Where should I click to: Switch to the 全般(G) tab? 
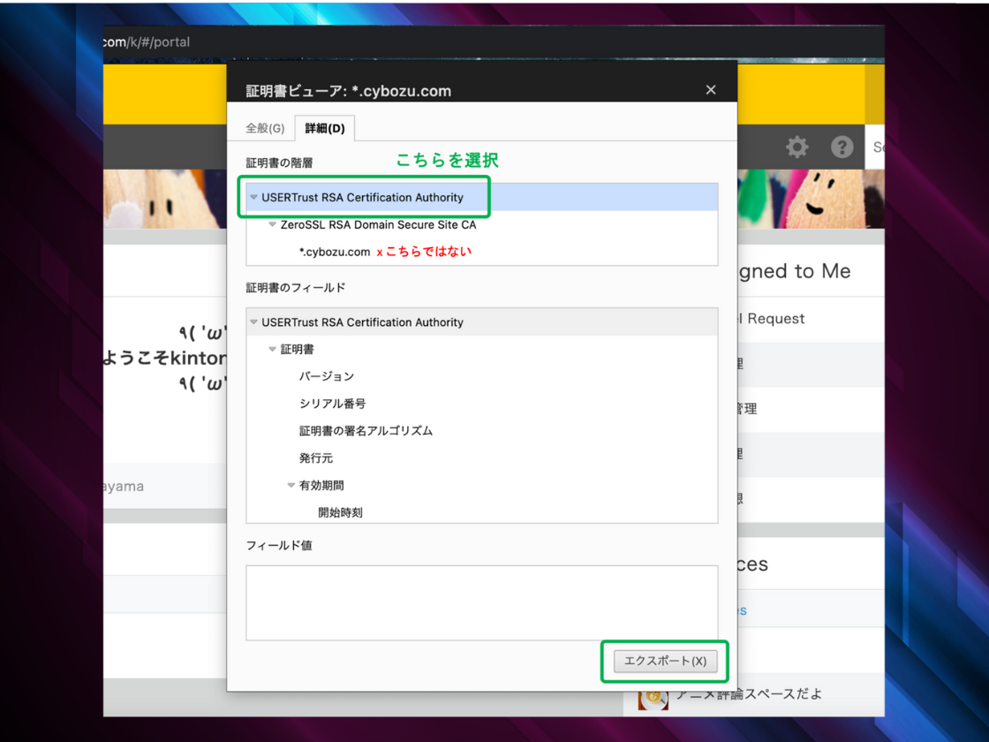265,128
